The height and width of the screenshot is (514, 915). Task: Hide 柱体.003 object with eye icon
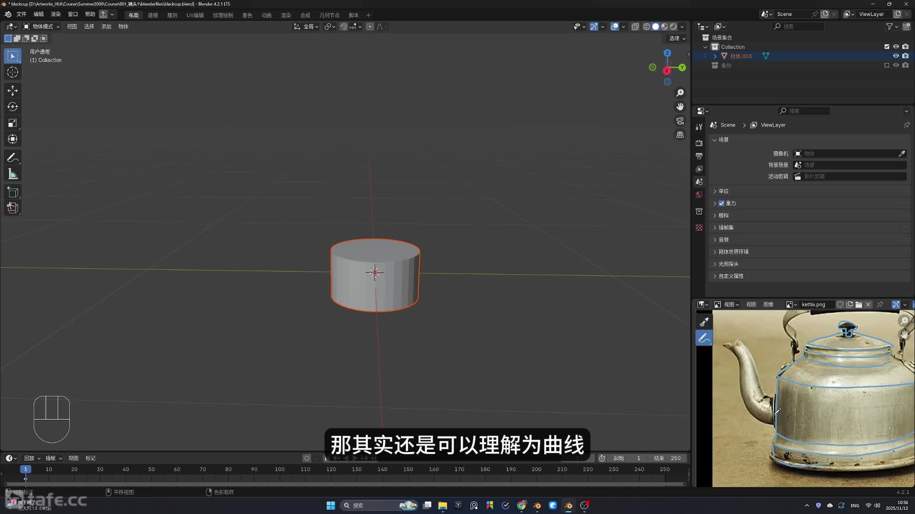[896, 56]
